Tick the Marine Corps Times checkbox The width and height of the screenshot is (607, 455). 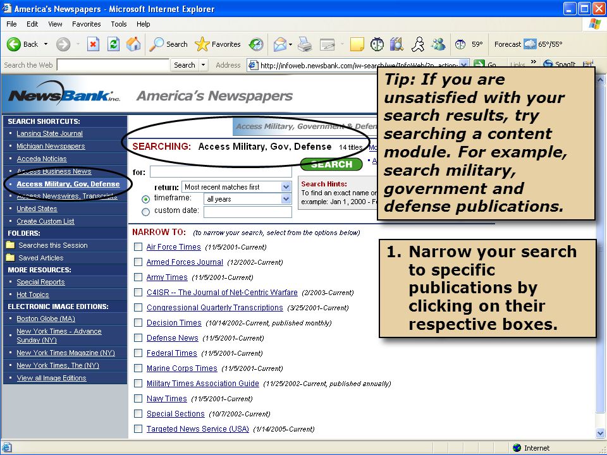[x=138, y=368]
